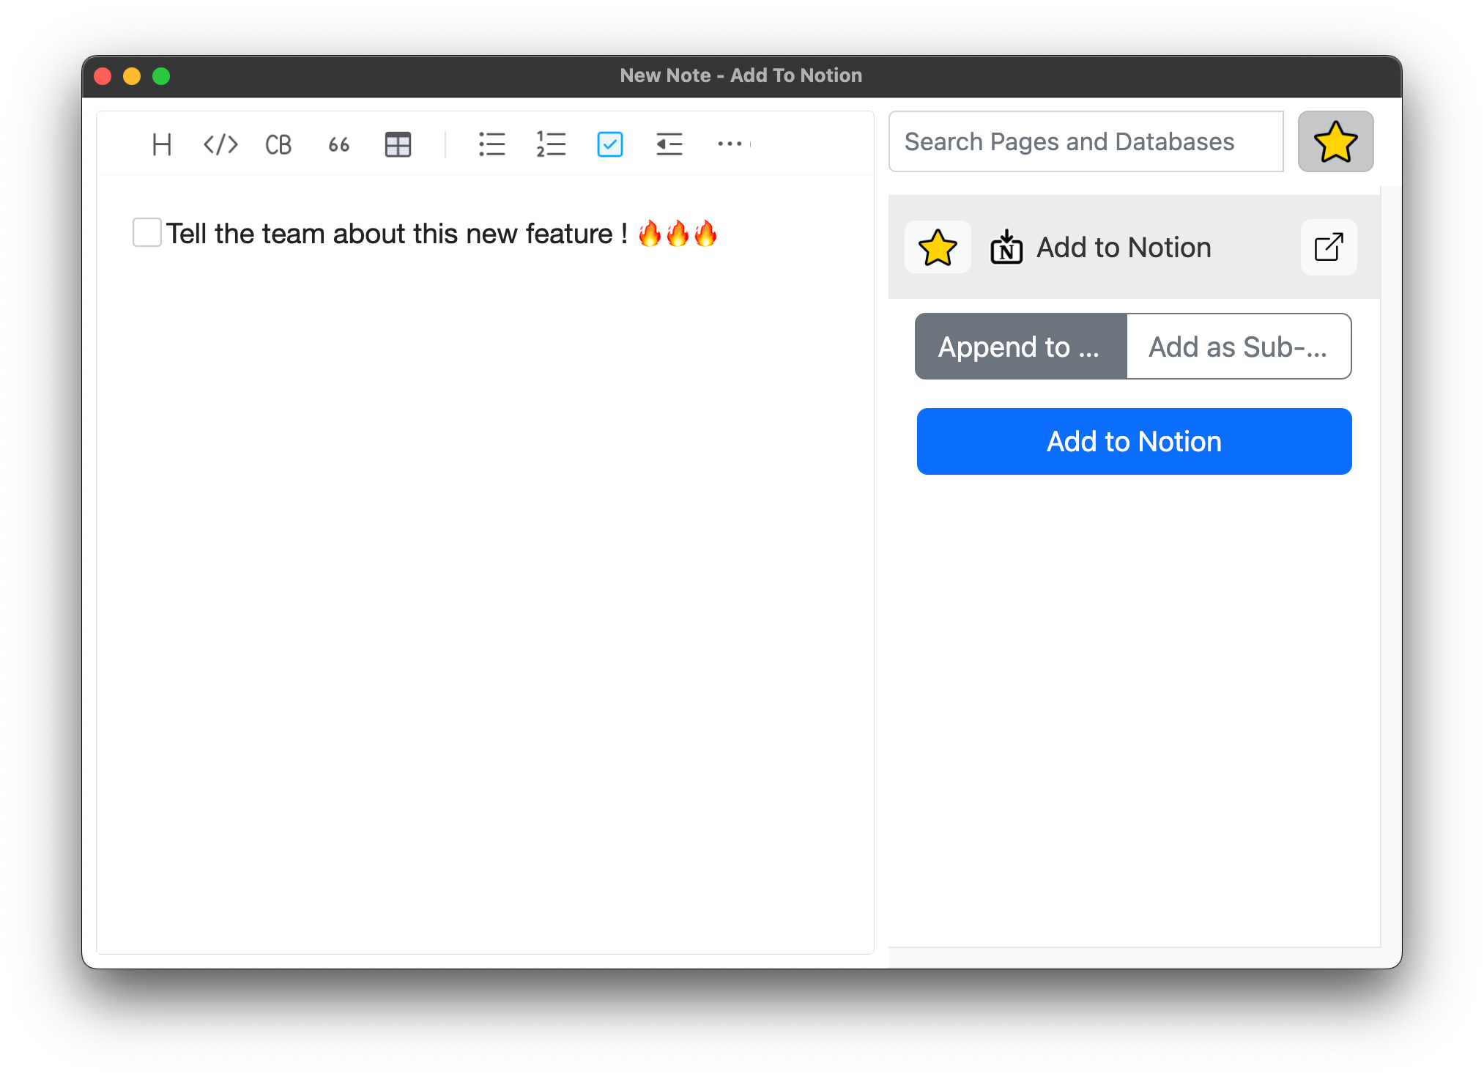This screenshot has height=1077, width=1484.
Task: Insert inline code with the </> icon
Action: tap(220, 144)
